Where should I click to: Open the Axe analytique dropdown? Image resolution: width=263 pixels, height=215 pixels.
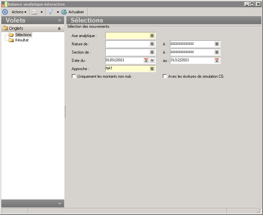(152, 36)
